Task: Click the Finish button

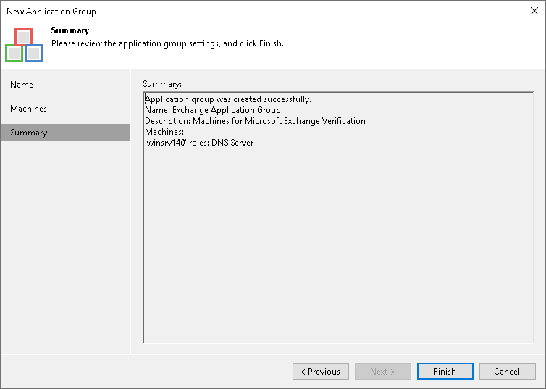Action: point(445,371)
